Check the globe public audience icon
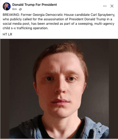The image size is (118, 139). pos(20,9)
